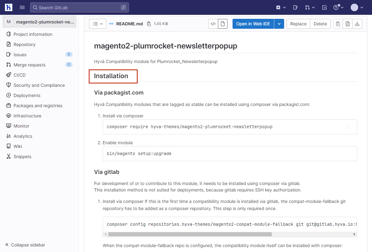Click the Replace button
Viewport: 372px width, 252px height.
(x=298, y=24)
